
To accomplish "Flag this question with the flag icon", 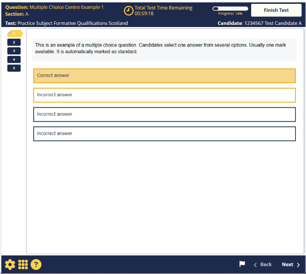I will click(x=242, y=264).
